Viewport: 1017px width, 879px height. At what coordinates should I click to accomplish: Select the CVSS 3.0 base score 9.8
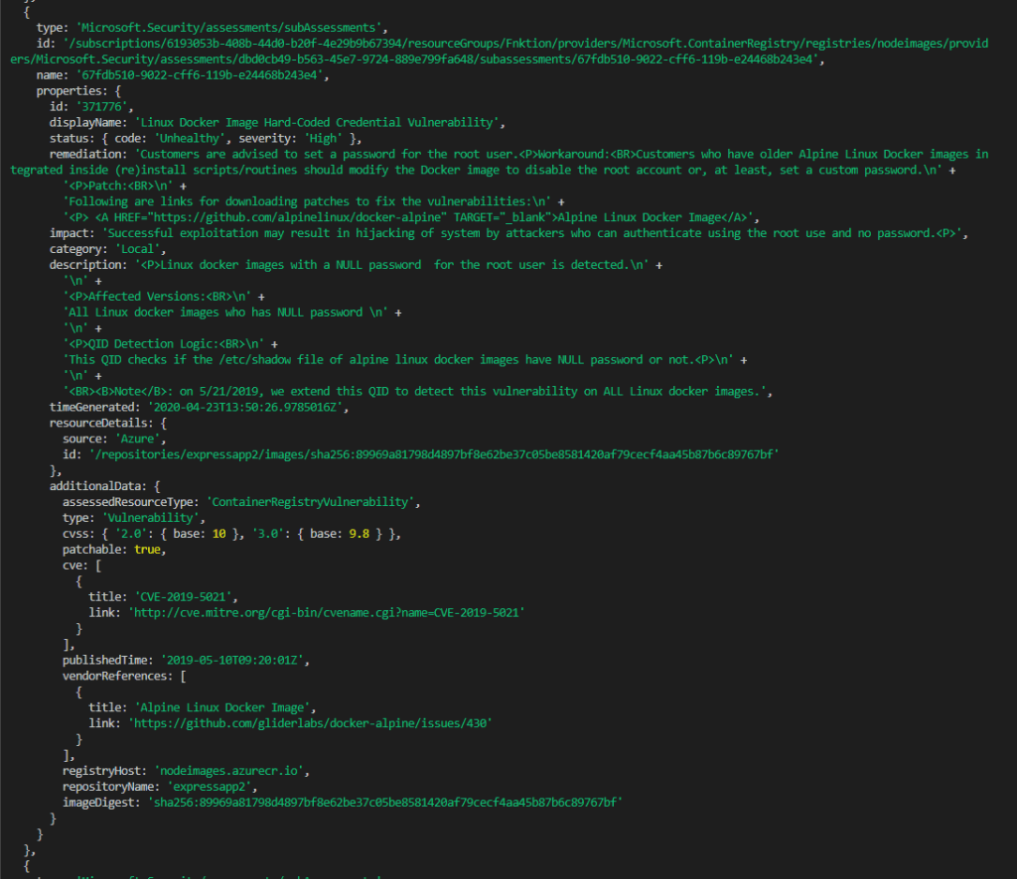[356, 534]
